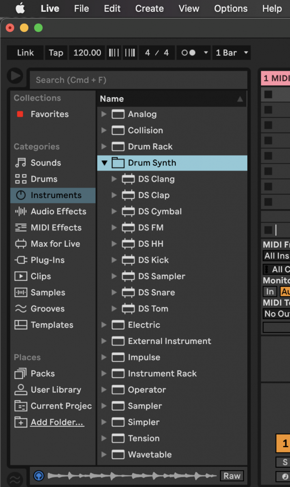Select the Max for Live category icon

pos(20,244)
